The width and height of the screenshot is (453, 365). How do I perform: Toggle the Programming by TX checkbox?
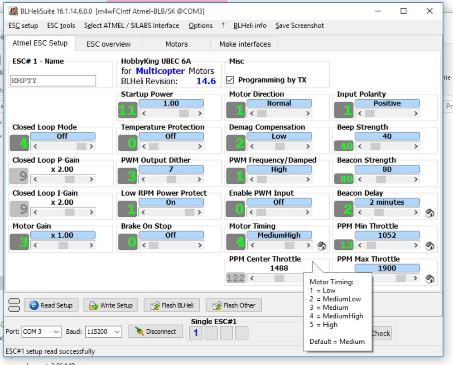coord(230,80)
